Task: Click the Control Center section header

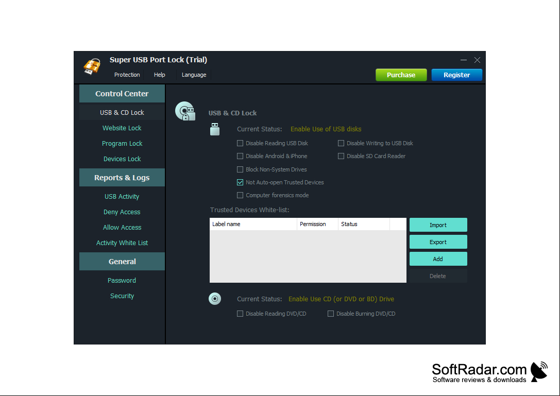Action: point(122,94)
